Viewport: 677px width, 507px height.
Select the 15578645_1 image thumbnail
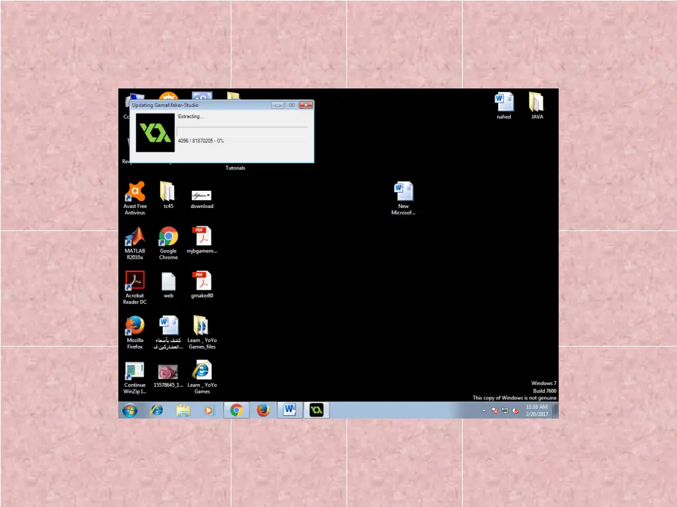pos(168,372)
